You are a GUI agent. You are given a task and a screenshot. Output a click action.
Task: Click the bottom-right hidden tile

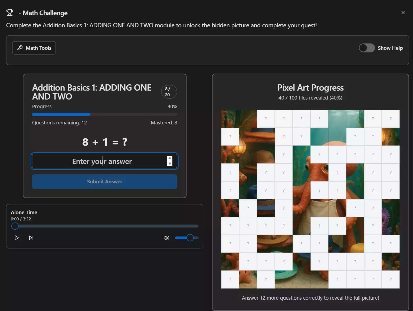[391, 280]
